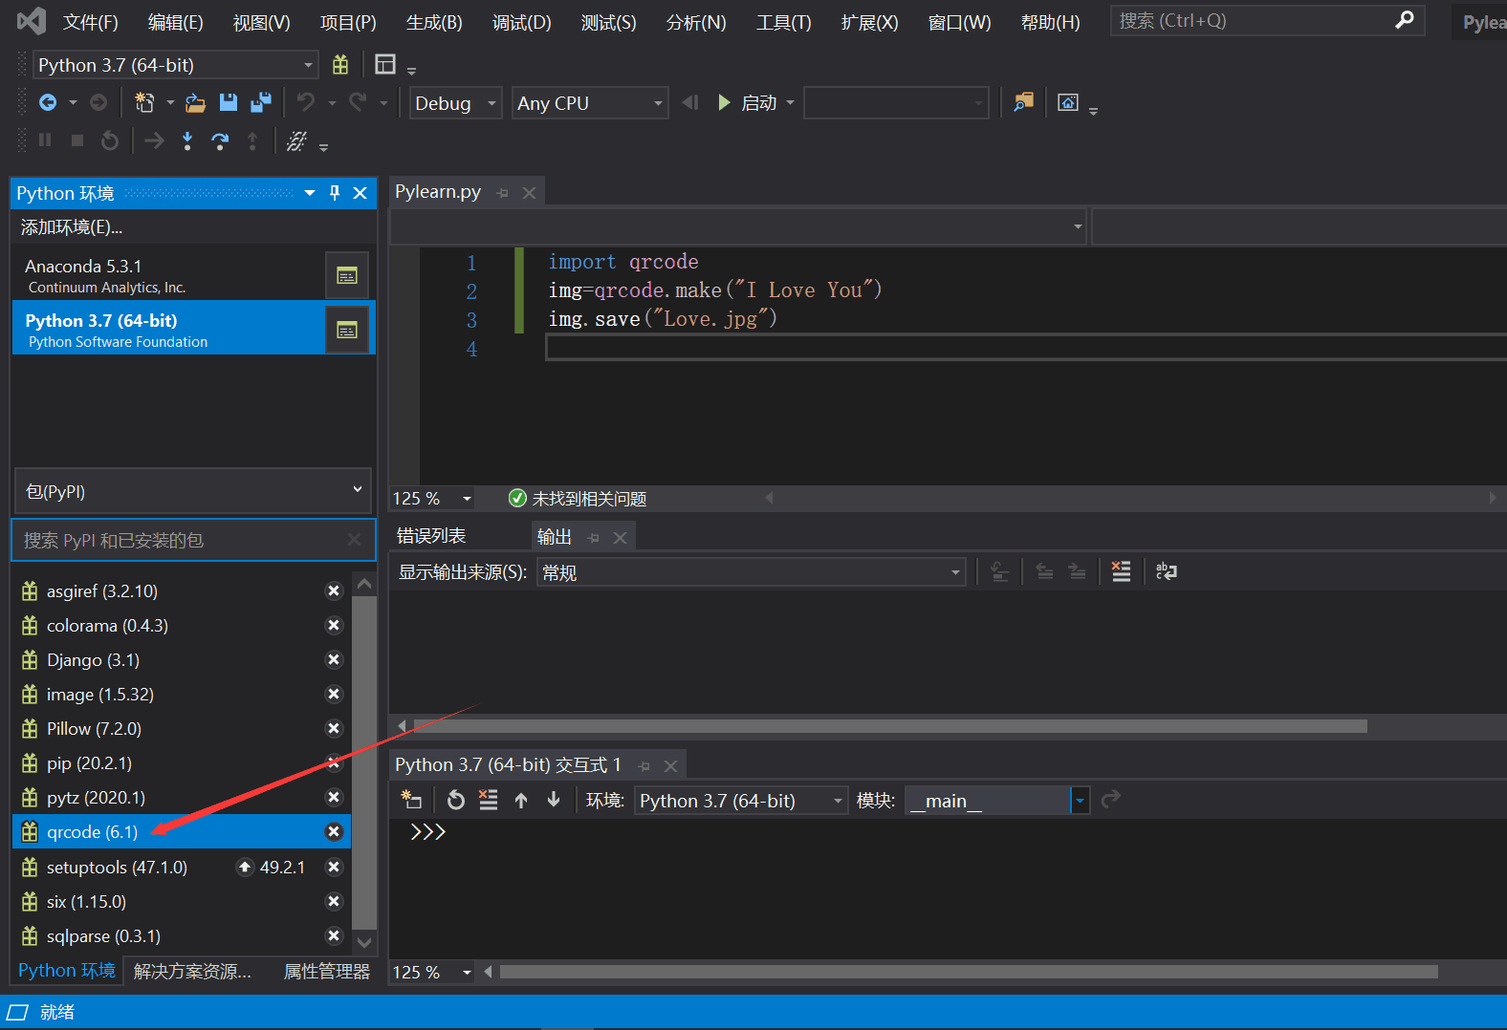Click the package list vertical scrollbar
This screenshot has width=1507, height=1030.
click(x=364, y=762)
